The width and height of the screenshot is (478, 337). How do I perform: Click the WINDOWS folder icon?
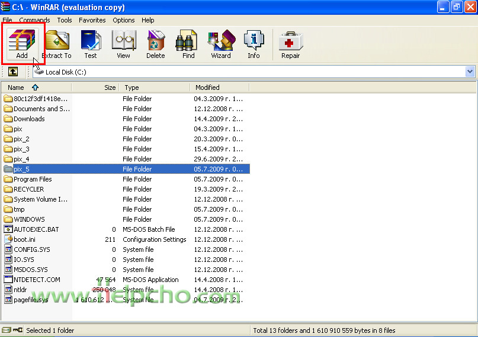(x=8, y=219)
